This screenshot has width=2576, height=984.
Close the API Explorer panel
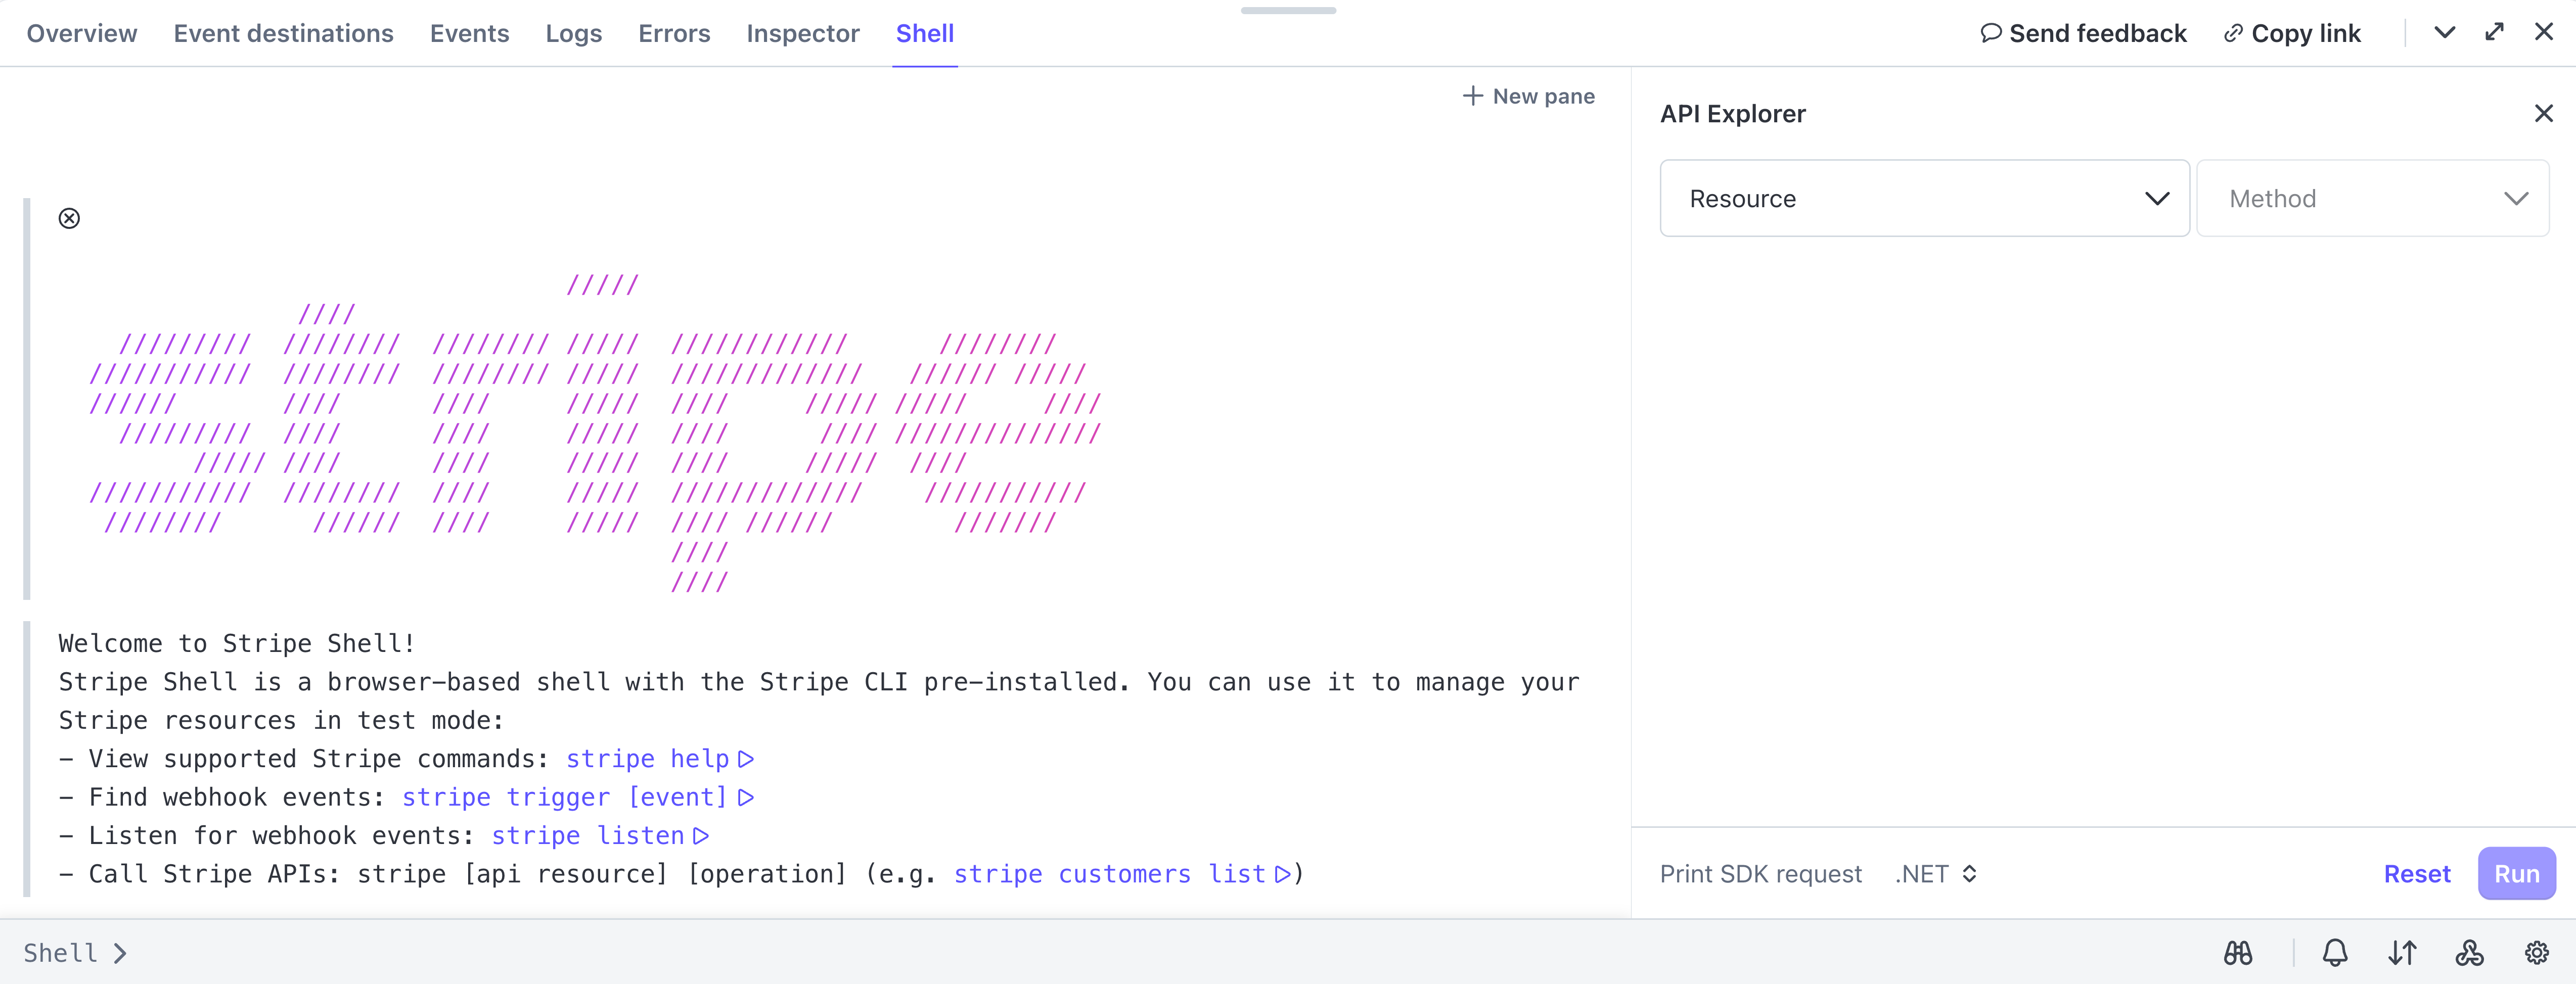(2543, 114)
